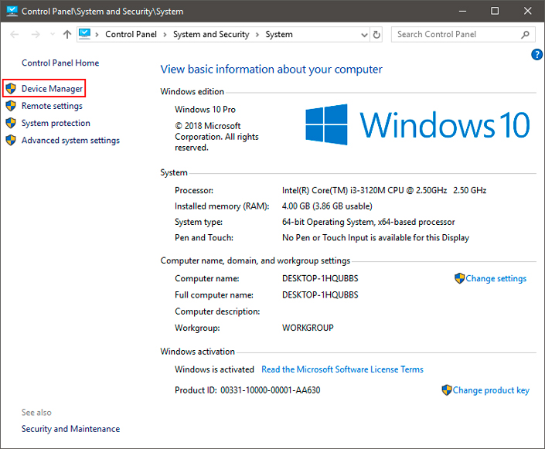Select System and Security breadcrumb
545x449 pixels.
tap(211, 35)
